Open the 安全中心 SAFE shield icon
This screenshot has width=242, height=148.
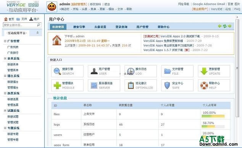point(167,85)
